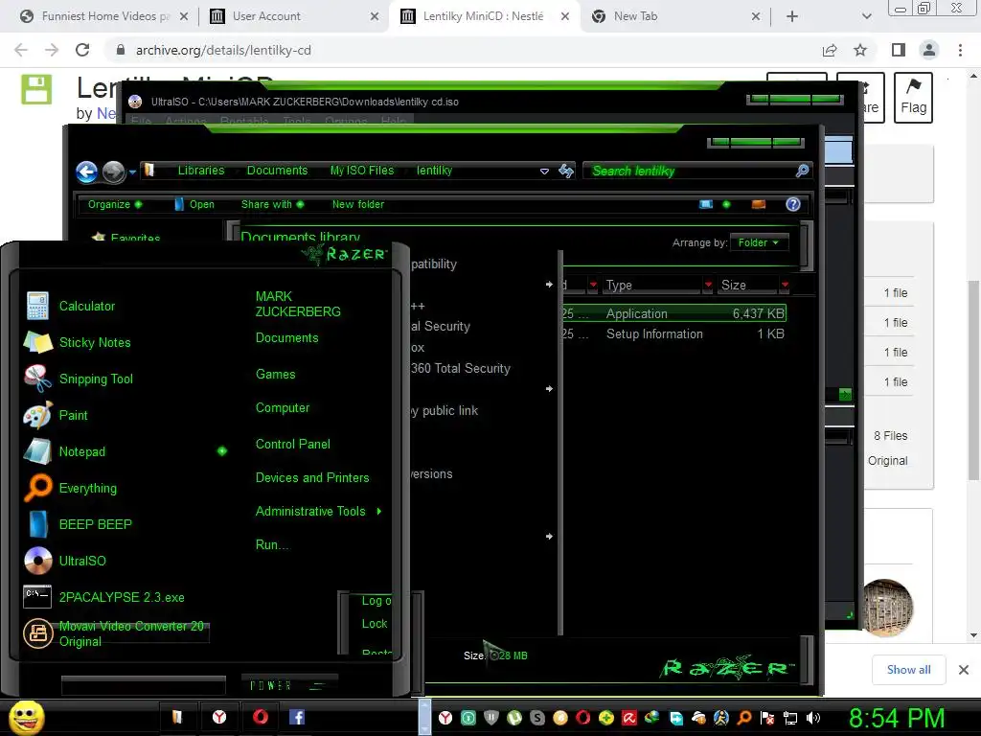Click the Show all downloads button
The height and width of the screenshot is (736, 981).
click(x=908, y=670)
